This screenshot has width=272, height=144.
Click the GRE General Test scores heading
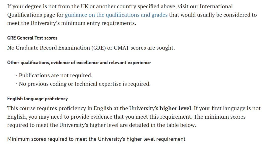click(32, 38)
